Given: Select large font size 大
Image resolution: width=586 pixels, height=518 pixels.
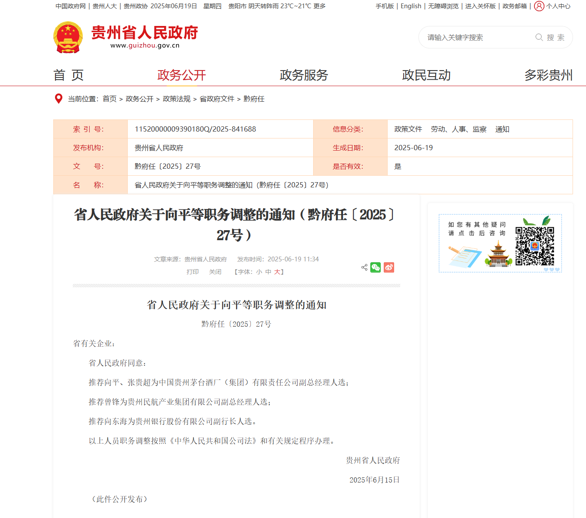Looking at the screenshot, I should 277,272.
